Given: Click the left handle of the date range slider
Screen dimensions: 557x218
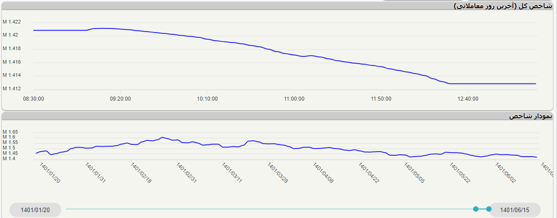Looking at the screenshot, I should click(x=476, y=209).
